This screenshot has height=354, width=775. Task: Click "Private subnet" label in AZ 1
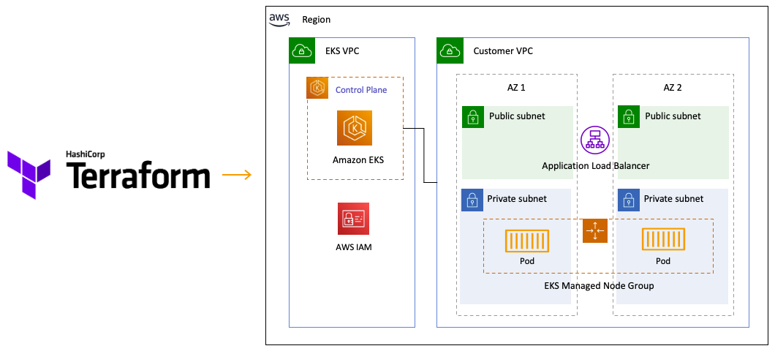(x=517, y=199)
